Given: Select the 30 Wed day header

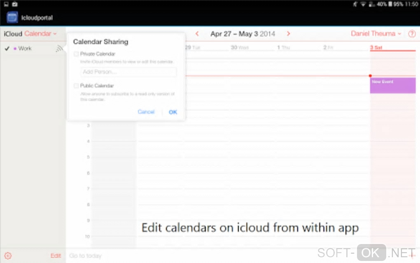Looking at the screenshot, I should coord(239,48).
